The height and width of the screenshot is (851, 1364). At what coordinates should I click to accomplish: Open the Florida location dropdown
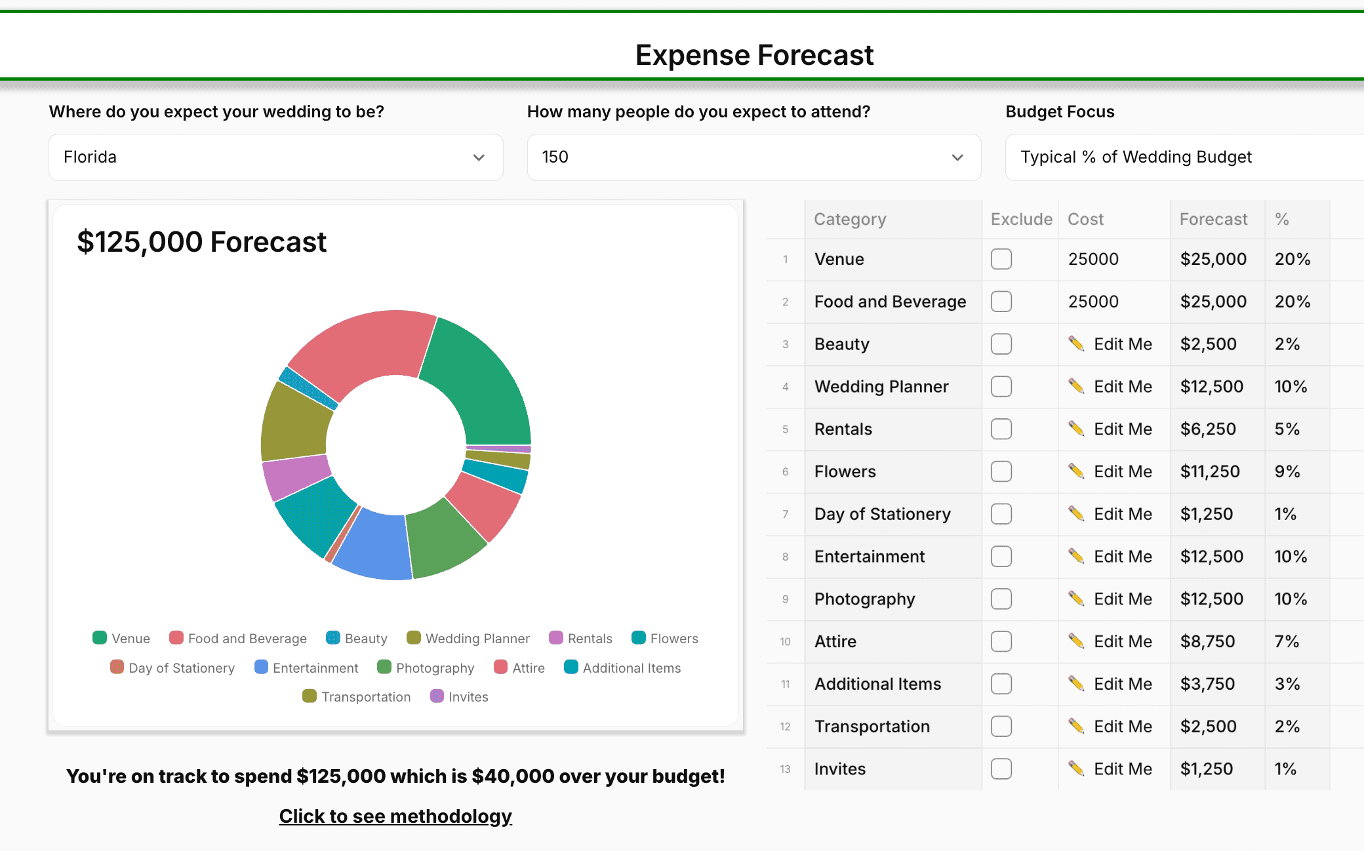pos(275,157)
